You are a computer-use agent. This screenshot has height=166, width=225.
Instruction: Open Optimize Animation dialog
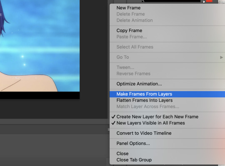[x=167, y=84]
